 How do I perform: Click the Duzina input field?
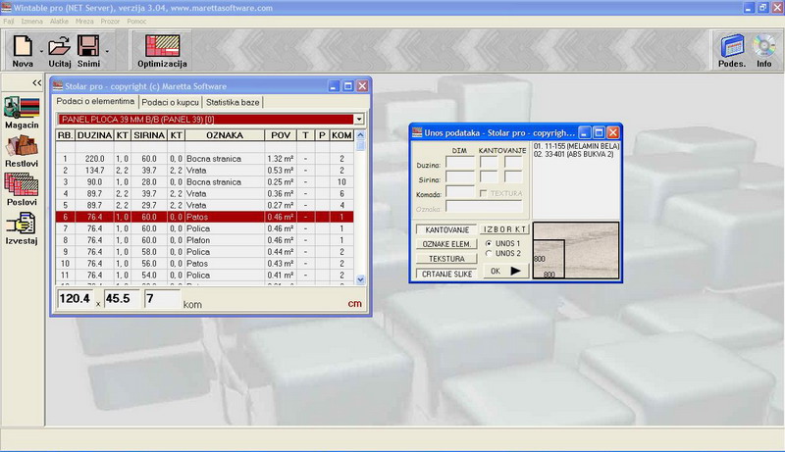[x=459, y=164]
